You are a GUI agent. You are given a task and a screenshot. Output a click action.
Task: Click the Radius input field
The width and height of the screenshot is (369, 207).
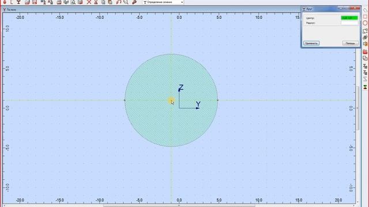coord(349,23)
